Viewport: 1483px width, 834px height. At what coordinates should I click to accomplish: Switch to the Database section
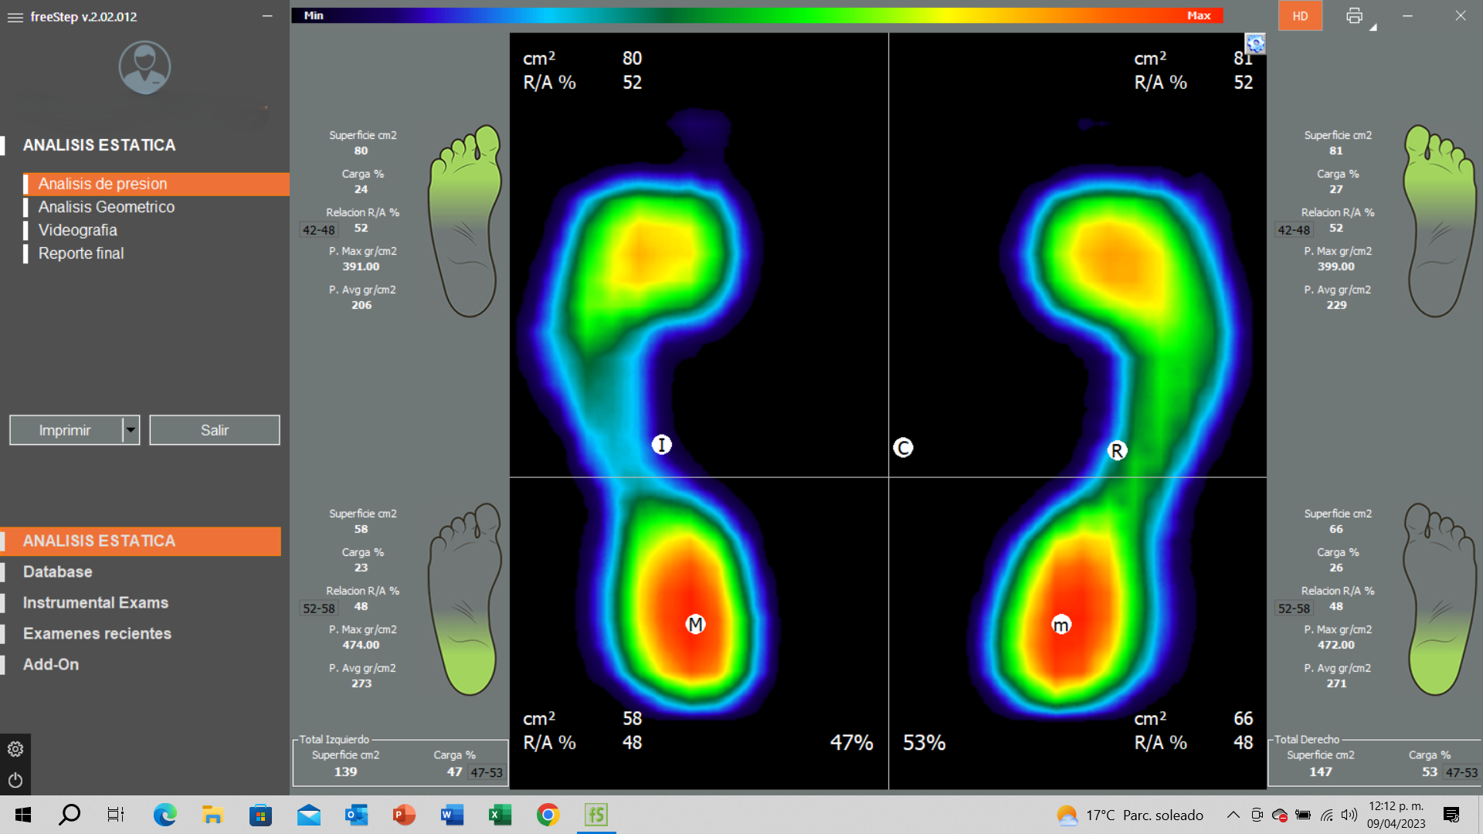click(58, 572)
